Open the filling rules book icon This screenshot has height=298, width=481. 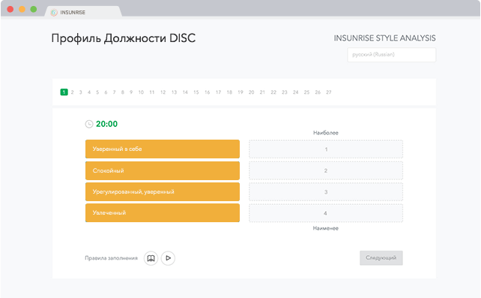[x=151, y=258]
